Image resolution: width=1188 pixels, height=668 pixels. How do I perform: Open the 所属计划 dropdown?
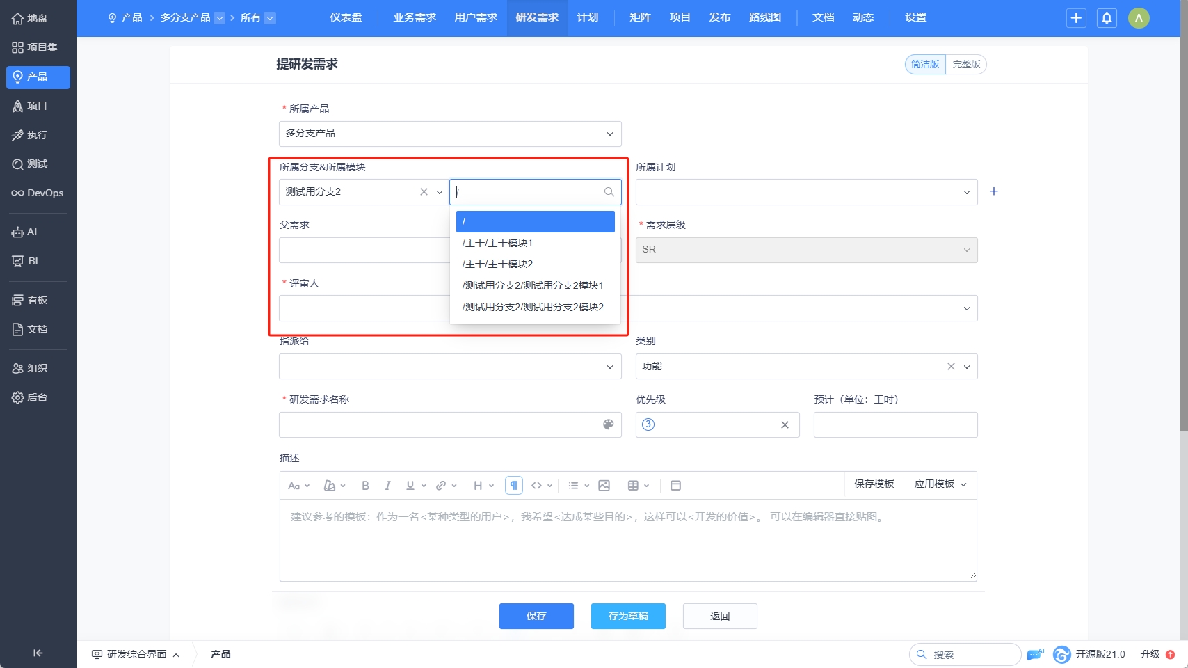pos(805,192)
